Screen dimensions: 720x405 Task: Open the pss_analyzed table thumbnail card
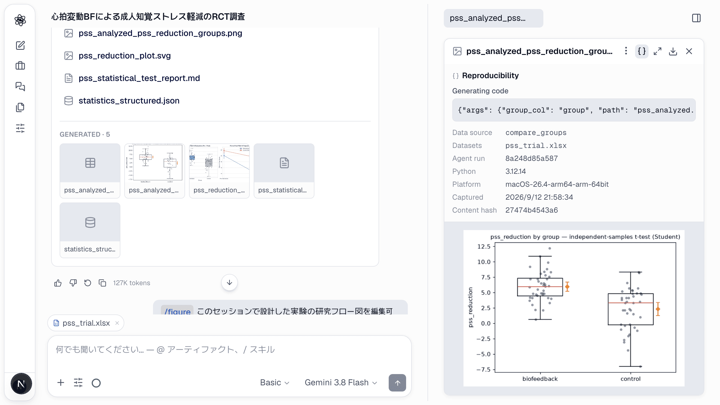click(90, 171)
